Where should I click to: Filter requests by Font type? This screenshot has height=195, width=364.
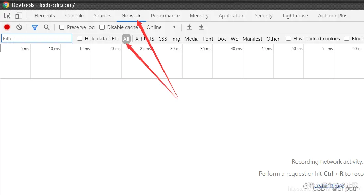[x=208, y=39]
